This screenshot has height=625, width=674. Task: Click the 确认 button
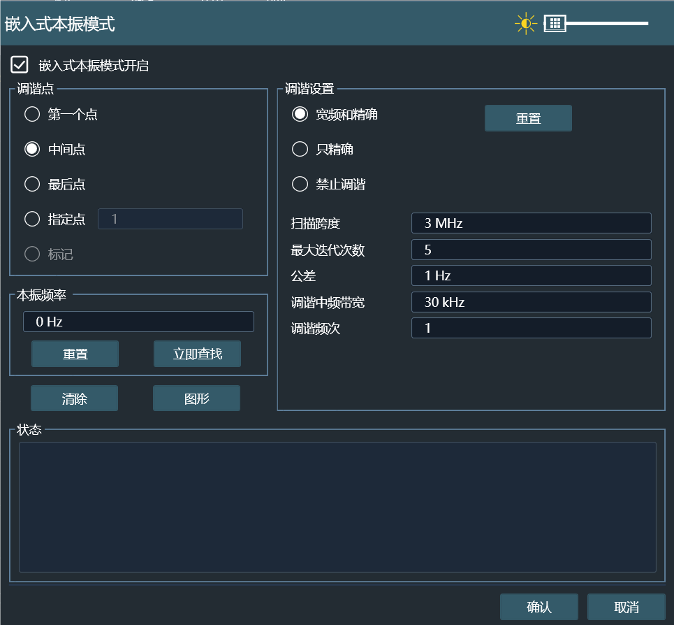[539, 607]
